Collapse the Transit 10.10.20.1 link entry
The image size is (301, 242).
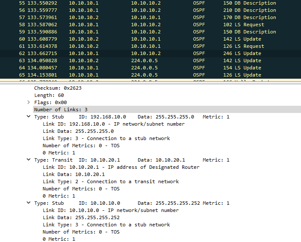[28, 160]
